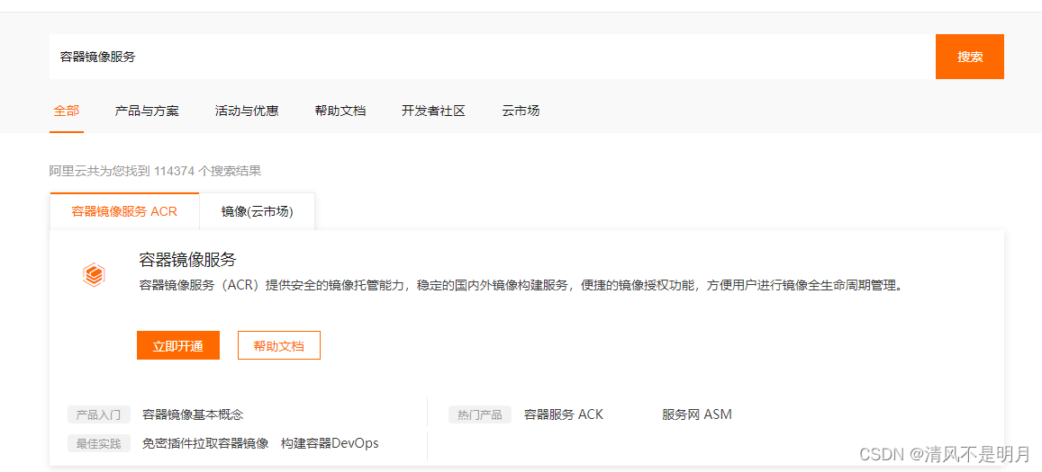Click the 产品入门 label tag
Screen dimensions: 1042x472
(x=98, y=414)
